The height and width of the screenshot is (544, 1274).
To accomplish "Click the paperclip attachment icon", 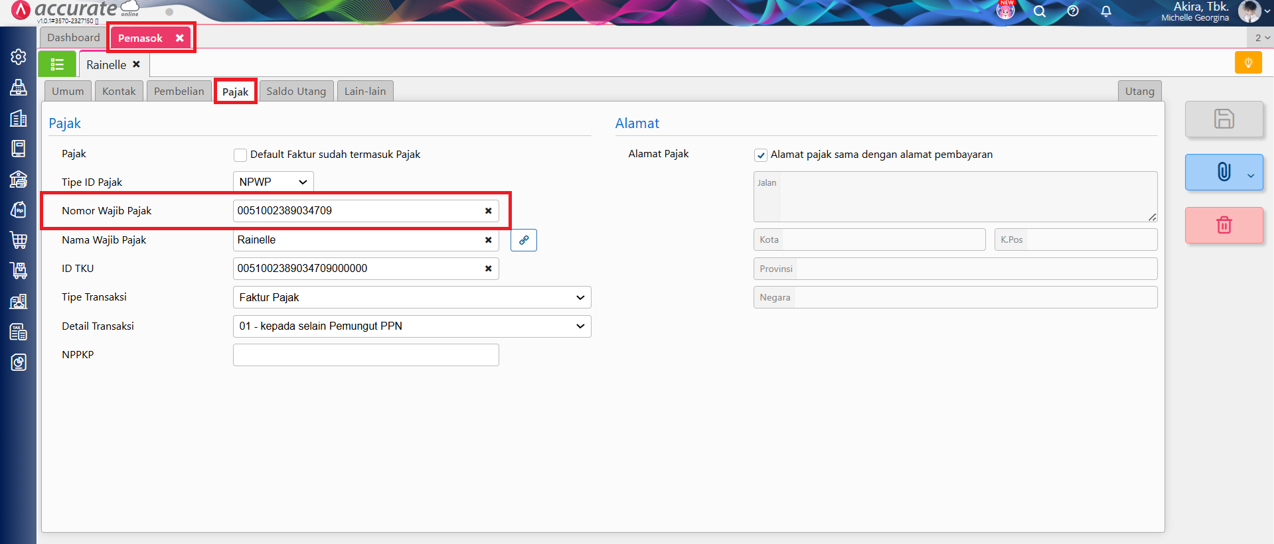I will click(x=1224, y=172).
